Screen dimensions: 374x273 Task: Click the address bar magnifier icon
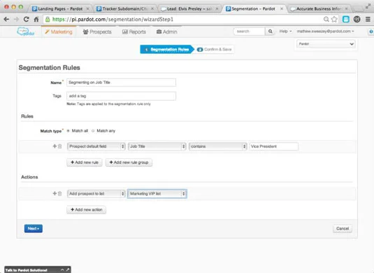326,19
